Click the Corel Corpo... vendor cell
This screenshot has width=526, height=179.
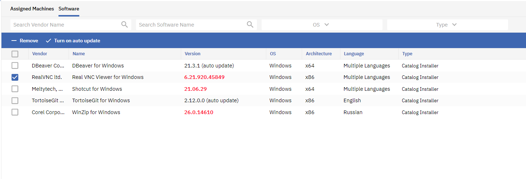48,112
